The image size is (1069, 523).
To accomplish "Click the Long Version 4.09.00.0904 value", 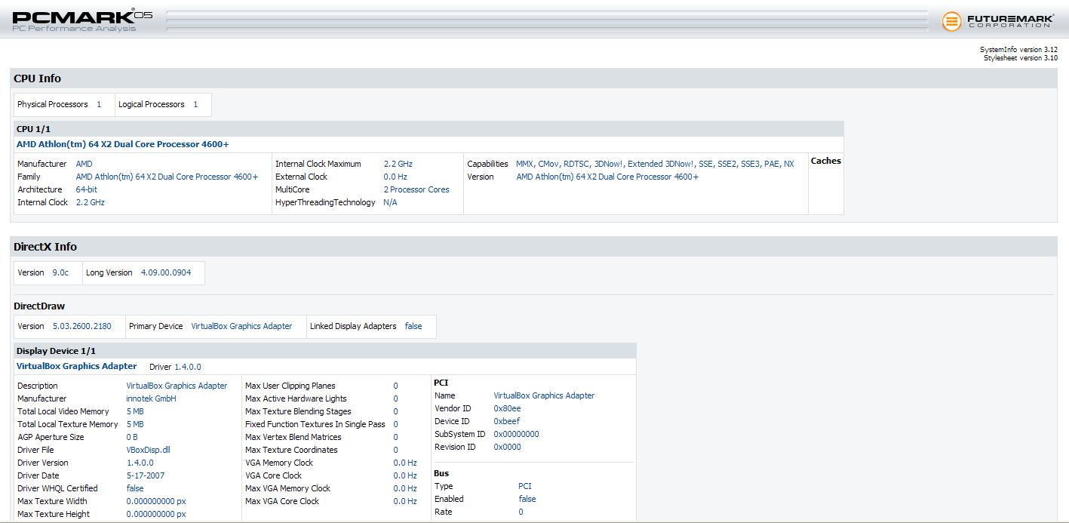I will (166, 272).
